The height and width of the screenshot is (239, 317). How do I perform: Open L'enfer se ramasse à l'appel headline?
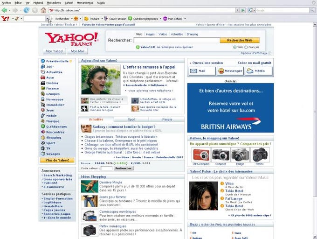[x=149, y=67]
